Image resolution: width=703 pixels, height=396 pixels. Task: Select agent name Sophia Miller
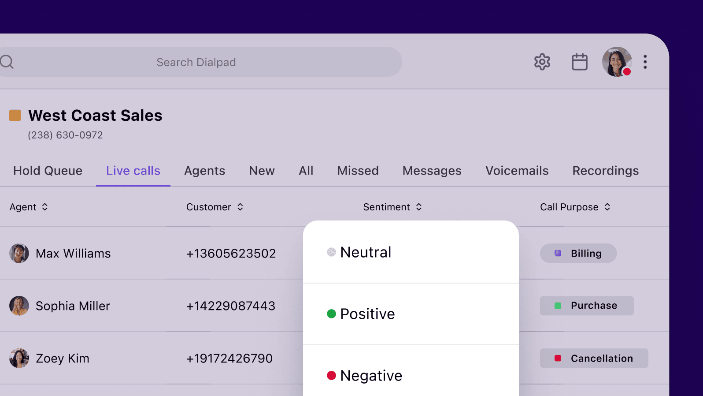73,306
